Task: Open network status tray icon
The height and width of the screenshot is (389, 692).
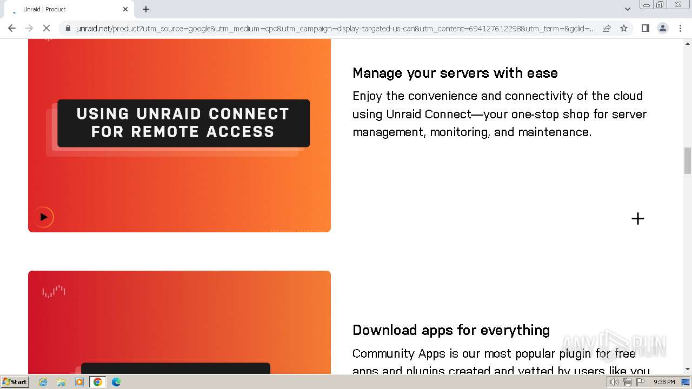Action: 628,382
